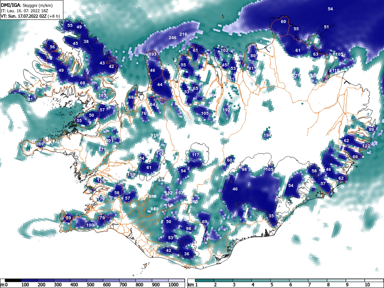
Task: Click the visibility value 99 in the east
Action: pyautogui.click(x=371, y=129)
